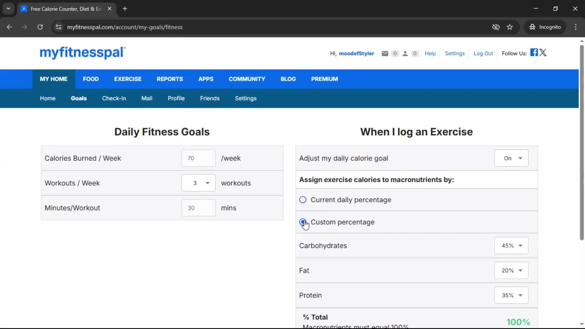The width and height of the screenshot is (585, 329).
Task: Open the REPORTS tab
Action: pos(170,79)
